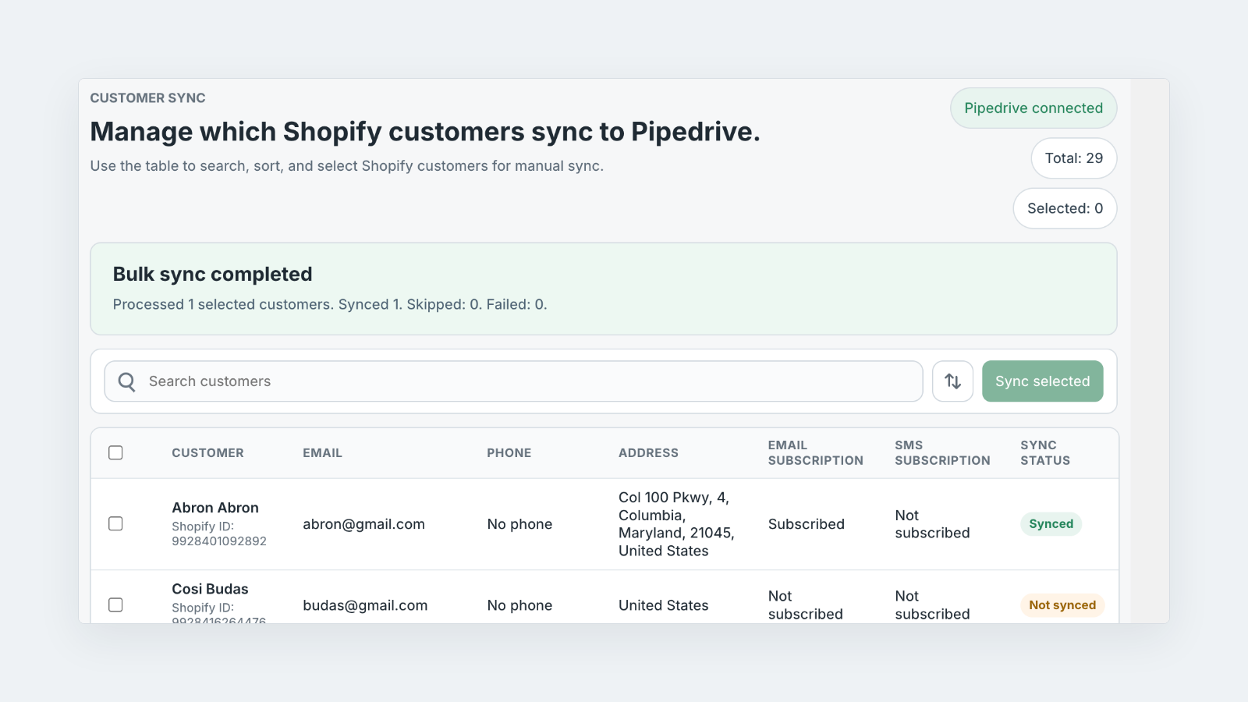Click the Cosi Budas customer name
Image resolution: width=1248 pixels, height=702 pixels.
point(210,589)
